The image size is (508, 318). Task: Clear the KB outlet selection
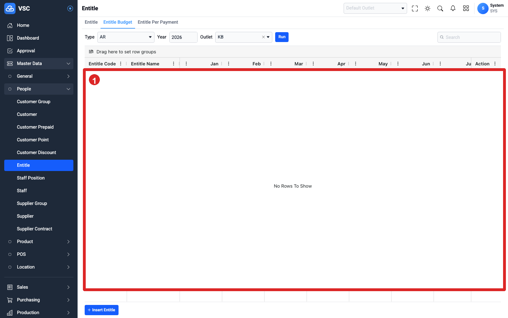pos(263,37)
